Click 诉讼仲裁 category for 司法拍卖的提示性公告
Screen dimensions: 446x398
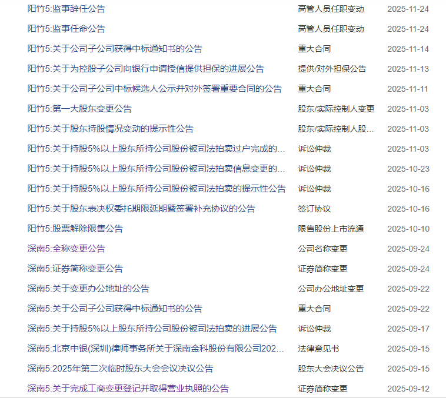click(x=314, y=189)
